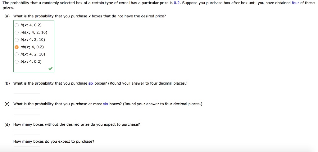The width and height of the screenshot is (318, 152).
Task: Click the answer field for part (b)
Action: (27, 91)
